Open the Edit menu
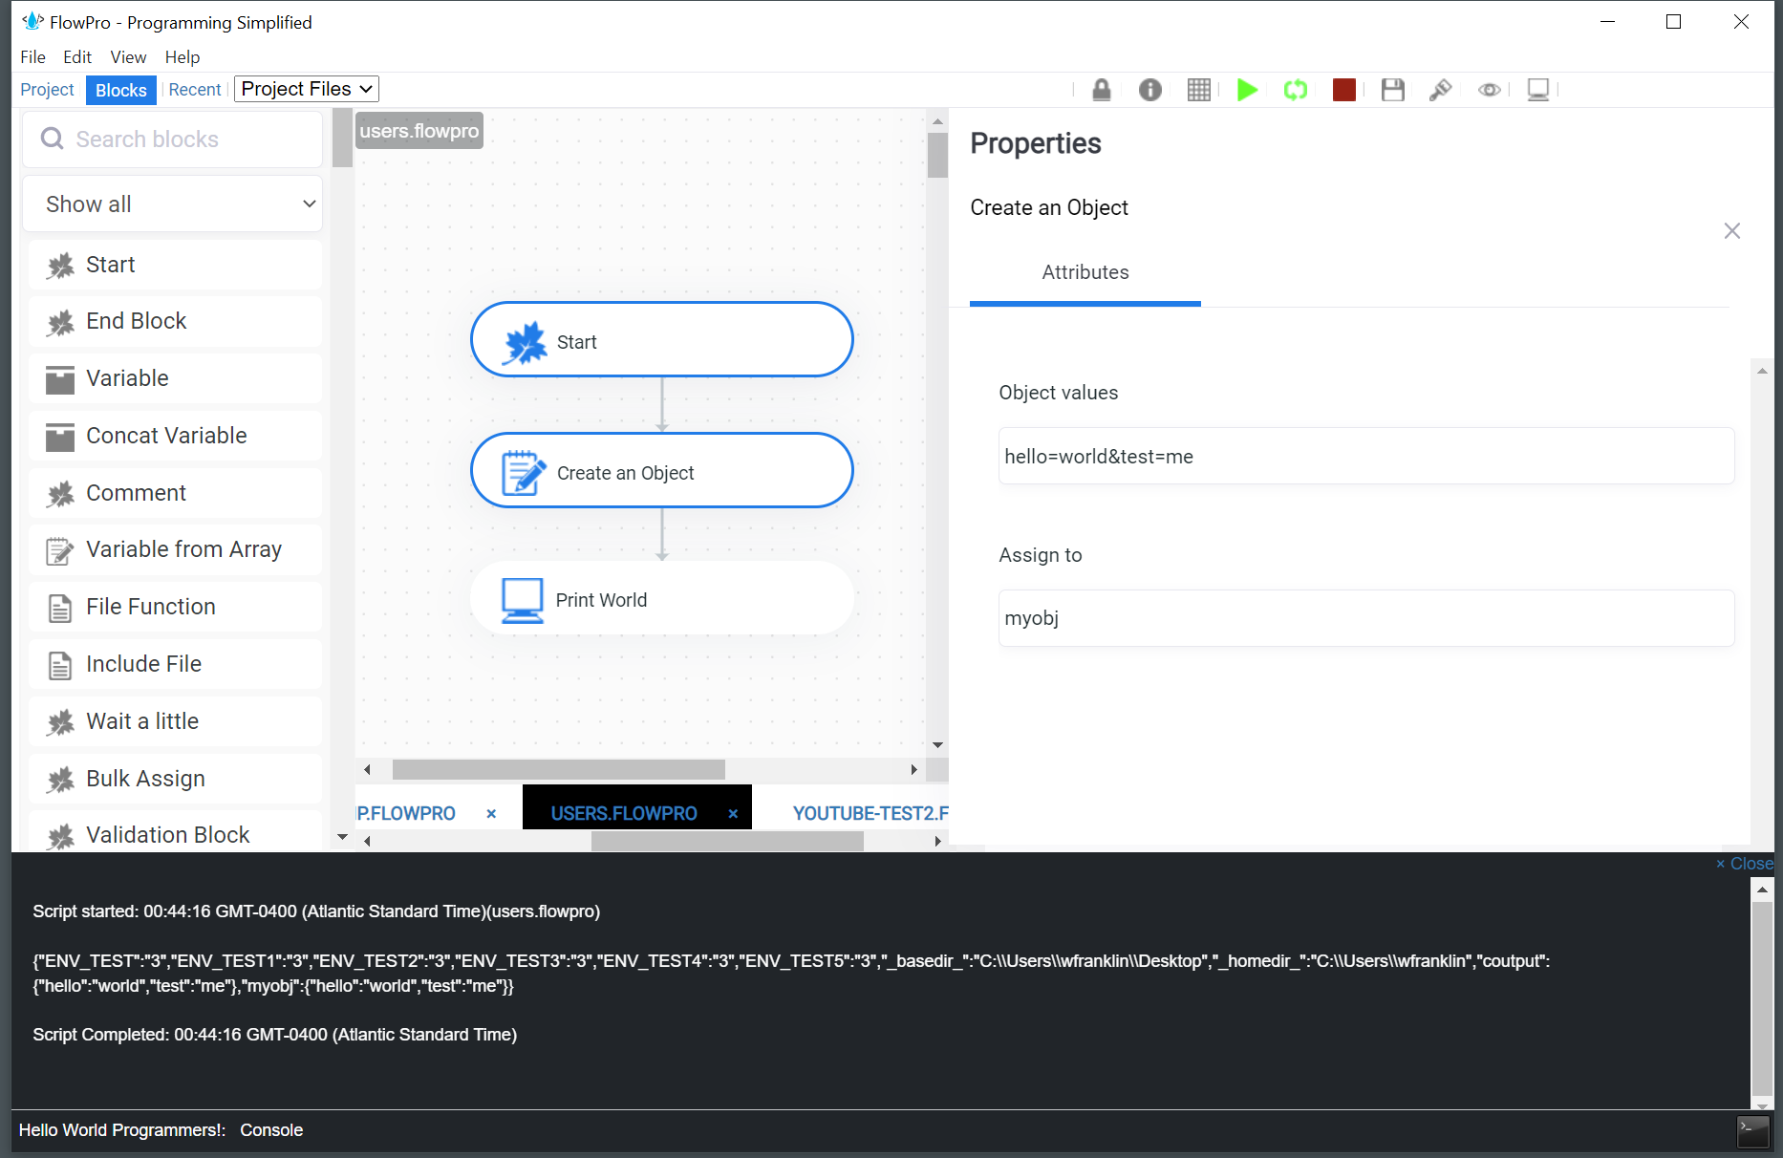This screenshot has height=1158, width=1783. coord(77,57)
